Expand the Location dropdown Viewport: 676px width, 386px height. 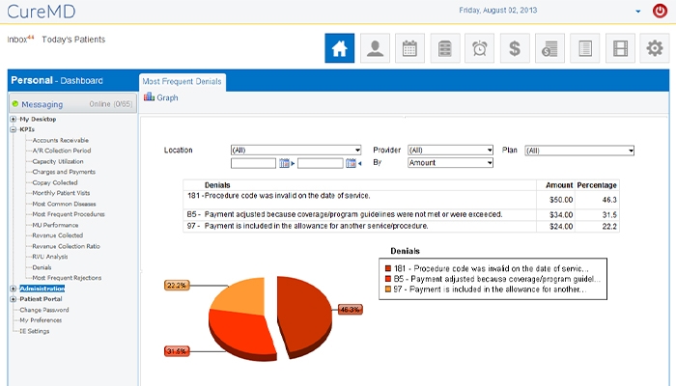click(x=296, y=151)
